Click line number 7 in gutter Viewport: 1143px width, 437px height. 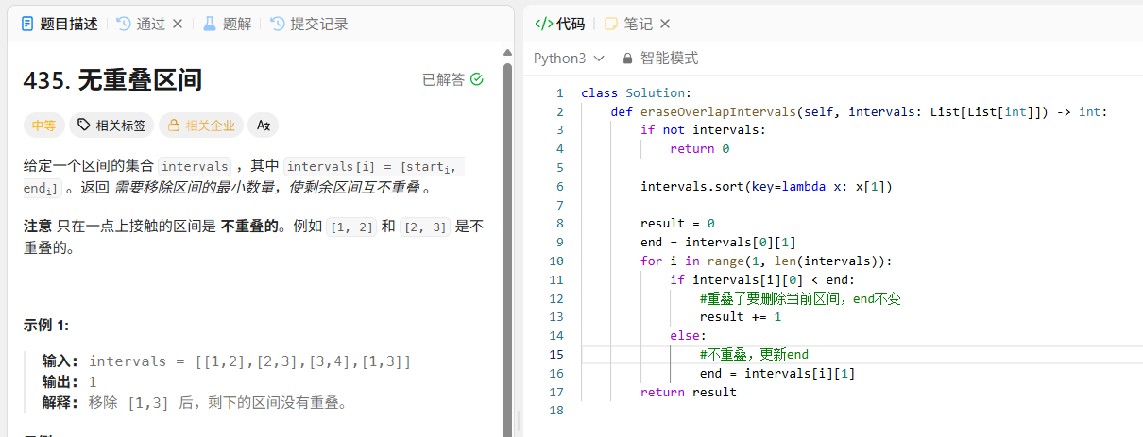tap(559, 205)
